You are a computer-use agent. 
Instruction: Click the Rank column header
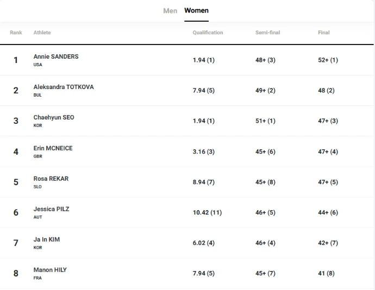coord(16,33)
